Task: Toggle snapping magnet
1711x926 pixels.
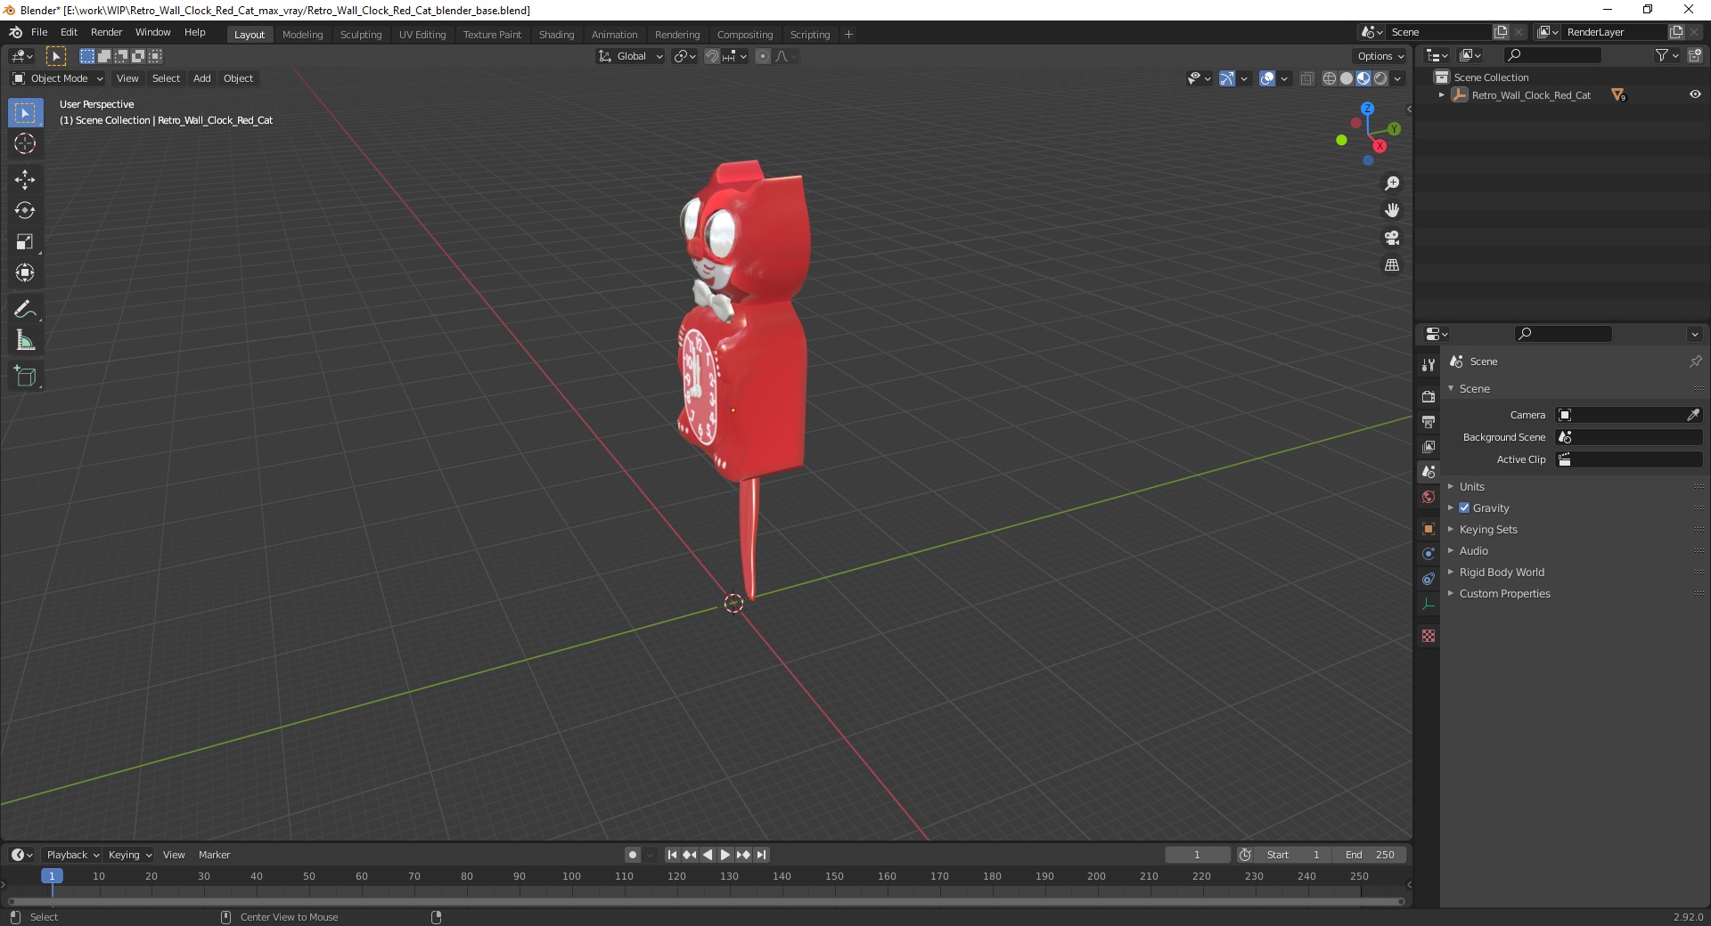Action: pos(712,56)
